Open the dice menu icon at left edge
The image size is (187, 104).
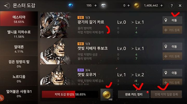(x=2, y=98)
